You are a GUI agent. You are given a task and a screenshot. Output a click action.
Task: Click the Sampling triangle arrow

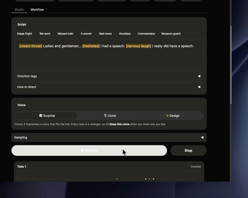click(x=202, y=138)
